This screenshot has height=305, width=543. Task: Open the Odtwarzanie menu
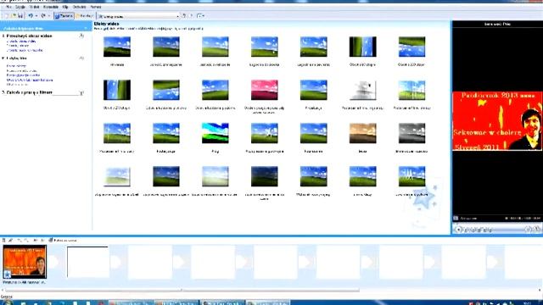point(79,7)
